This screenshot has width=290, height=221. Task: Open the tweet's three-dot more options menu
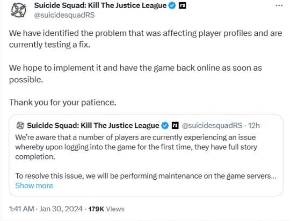point(279,5)
